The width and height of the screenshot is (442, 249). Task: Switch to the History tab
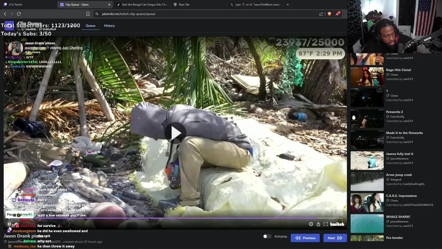click(x=109, y=26)
